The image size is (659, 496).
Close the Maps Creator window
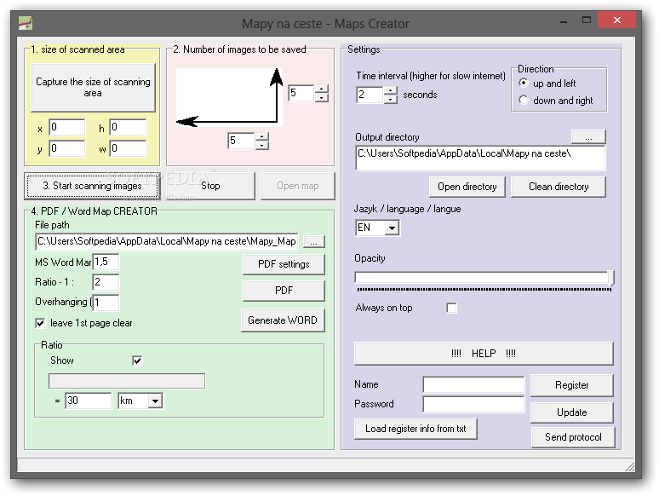pyautogui.click(x=616, y=20)
